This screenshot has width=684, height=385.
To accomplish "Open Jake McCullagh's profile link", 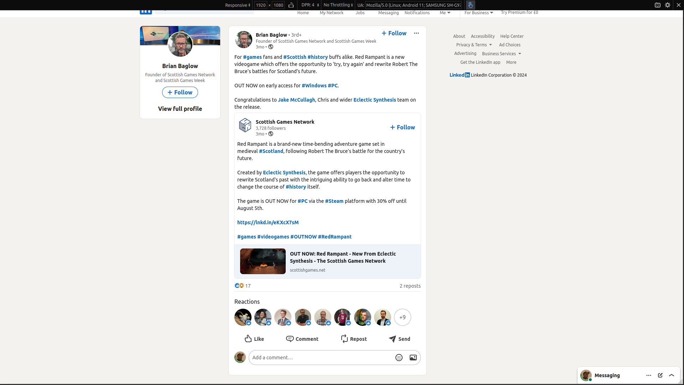I will 296,100.
